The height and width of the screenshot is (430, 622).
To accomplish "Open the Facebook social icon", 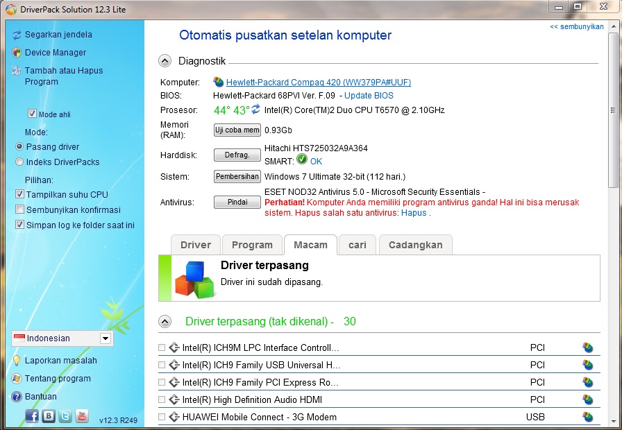I will [x=32, y=415].
